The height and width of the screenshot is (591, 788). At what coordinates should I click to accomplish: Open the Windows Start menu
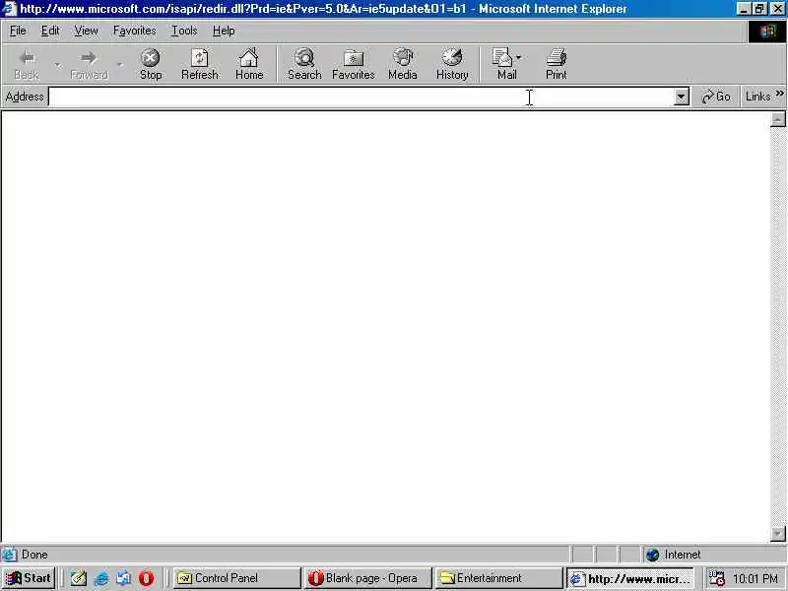click(x=29, y=578)
